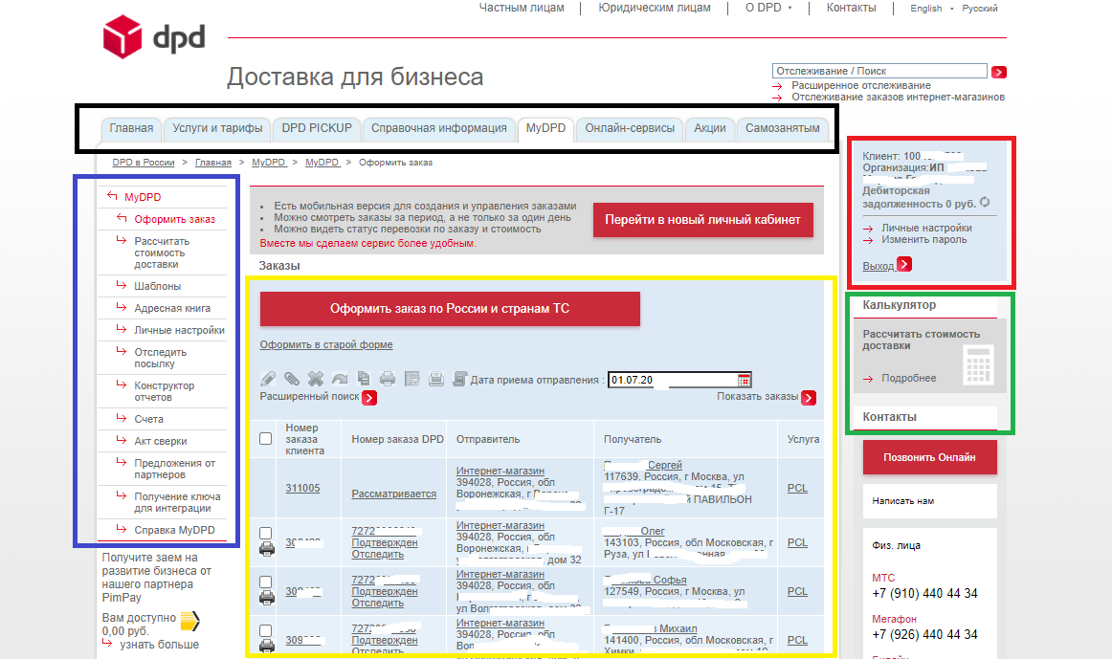Check the box for Олег's order row
Screen dimensions: 1112x659
265,533
